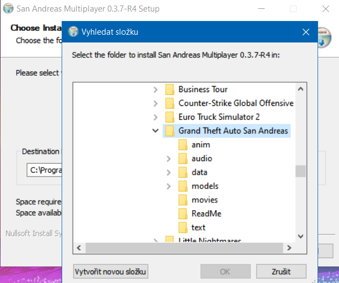Click the text folder icon
This screenshot has height=283, width=339.
(183, 228)
